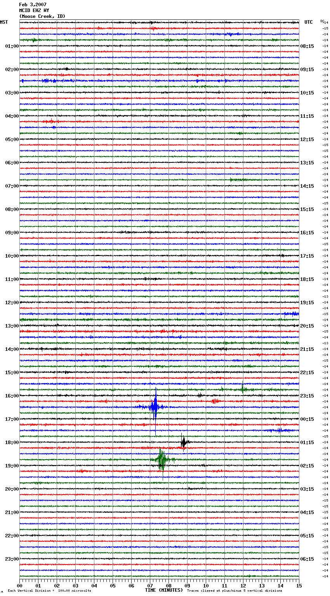Click the 'DC' offset column header
Viewport: 330px width, 596px height.
tap(322, 21)
